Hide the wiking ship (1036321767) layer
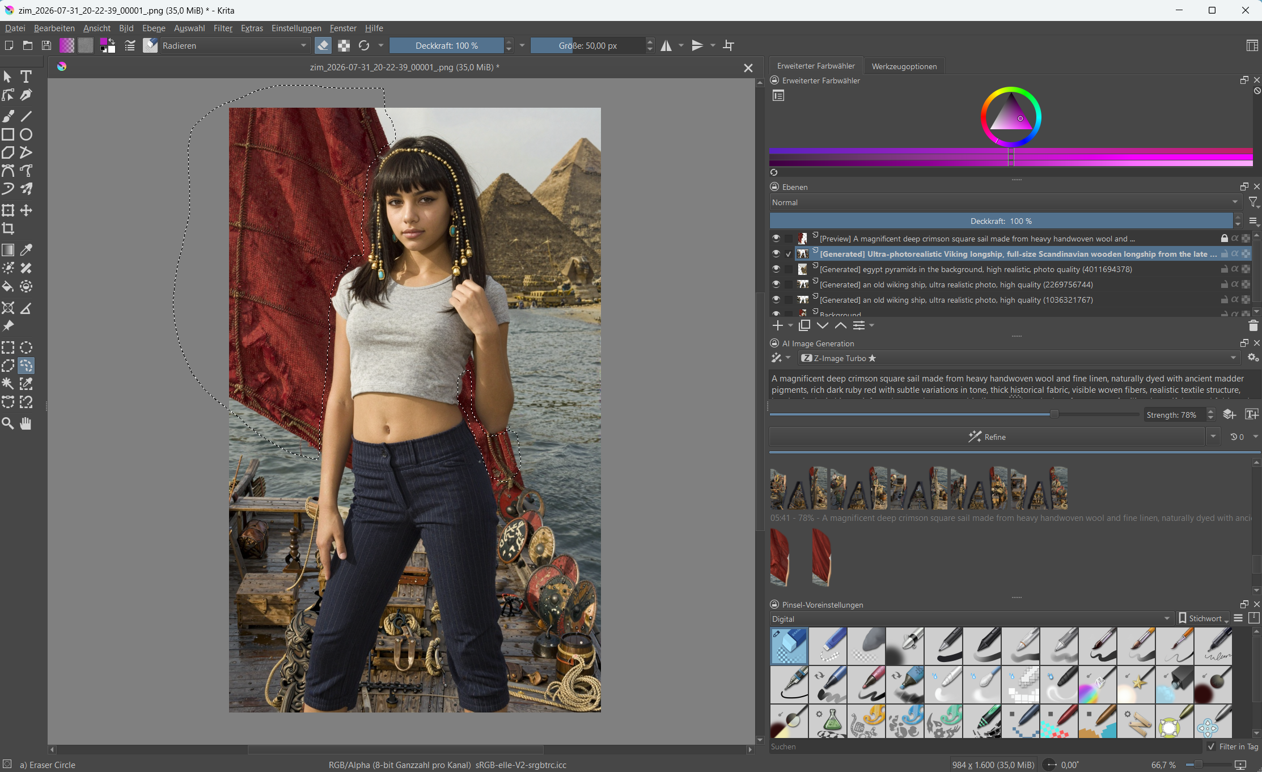This screenshot has width=1262, height=772. pos(776,300)
